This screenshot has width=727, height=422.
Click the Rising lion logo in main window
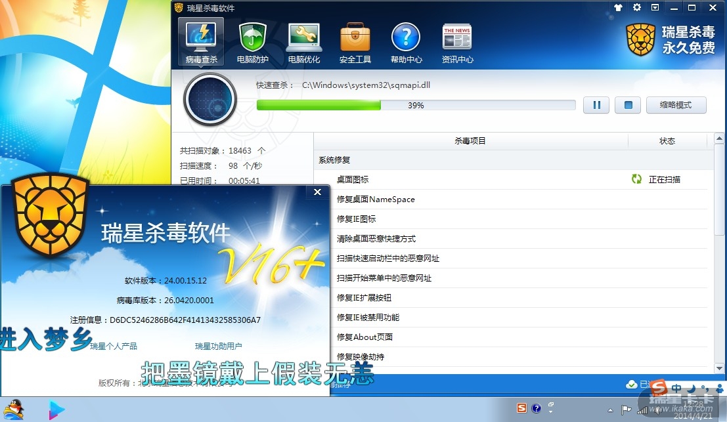pyautogui.click(x=641, y=39)
